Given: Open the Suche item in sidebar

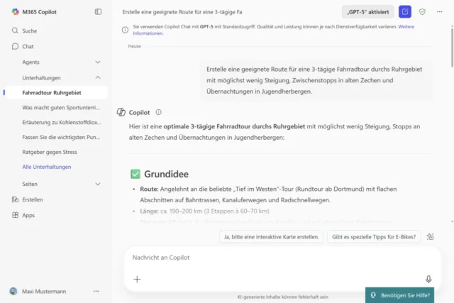Looking at the screenshot, I should click(x=29, y=31).
